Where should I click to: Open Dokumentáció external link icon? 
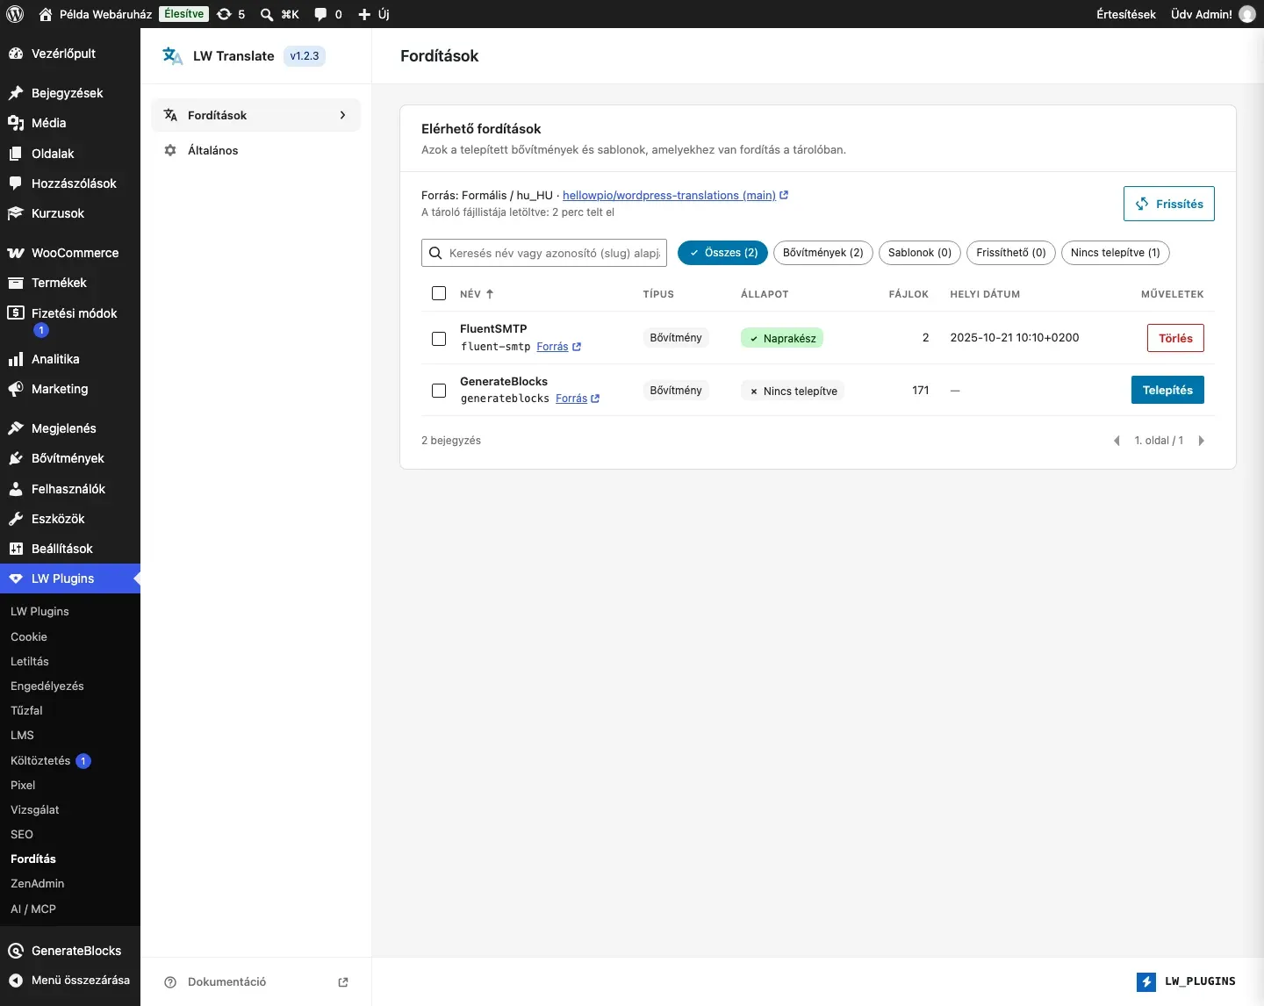pos(343,982)
